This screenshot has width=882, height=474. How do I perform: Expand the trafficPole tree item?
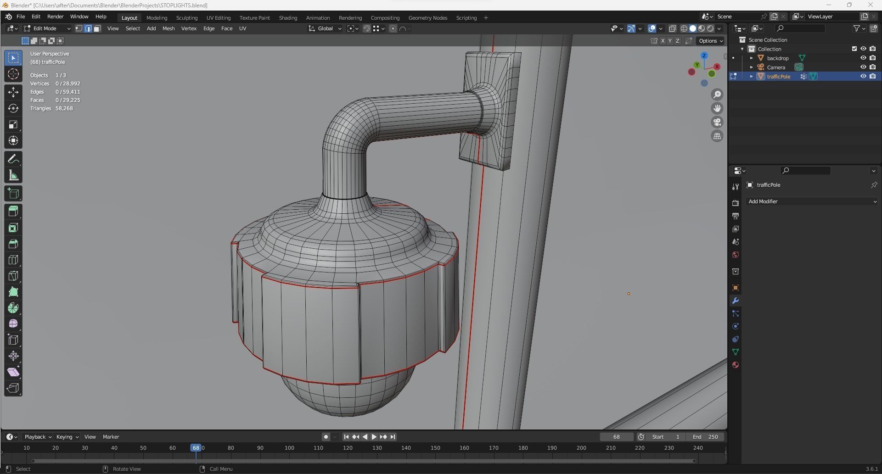pos(752,76)
